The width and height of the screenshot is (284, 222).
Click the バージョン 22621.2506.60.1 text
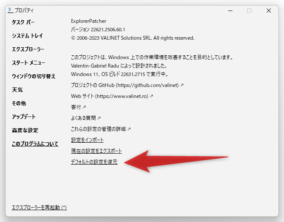[x=98, y=30]
